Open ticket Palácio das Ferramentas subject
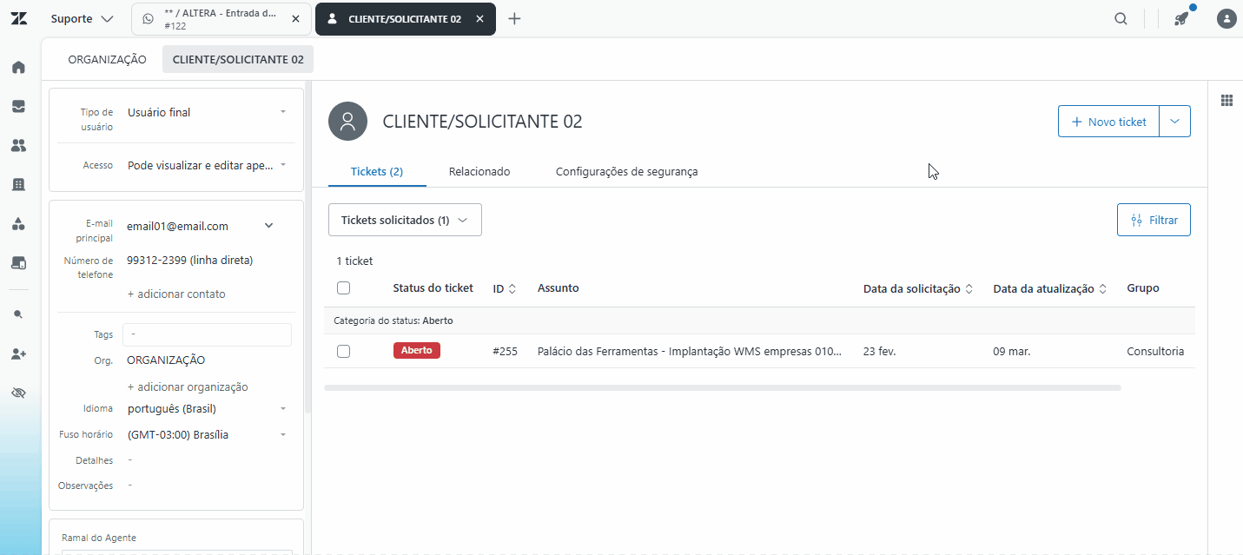This screenshot has width=1243, height=555. (x=690, y=351)
